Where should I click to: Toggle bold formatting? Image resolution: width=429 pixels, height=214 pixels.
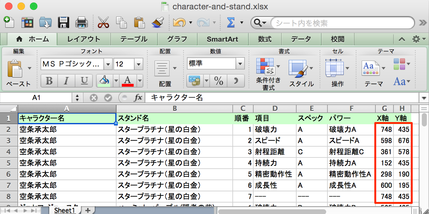49,81
